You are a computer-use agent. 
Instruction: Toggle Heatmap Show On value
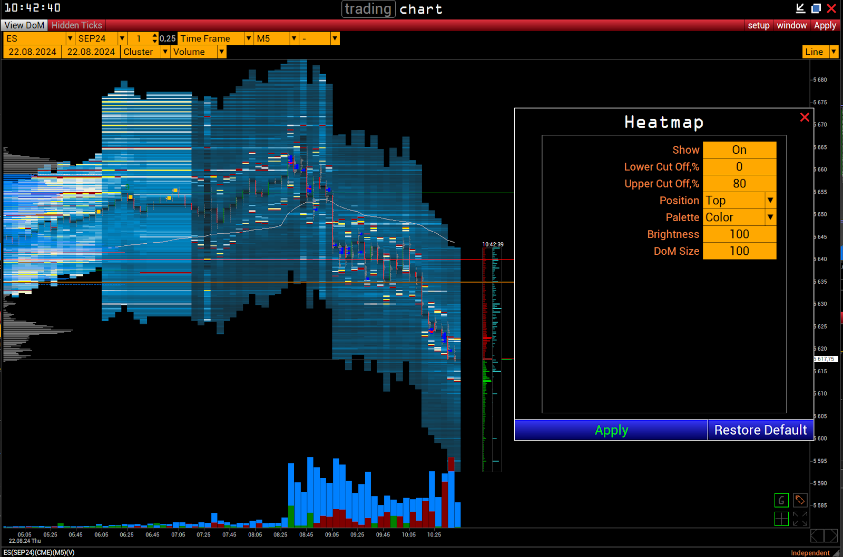(x=739, y=150)
